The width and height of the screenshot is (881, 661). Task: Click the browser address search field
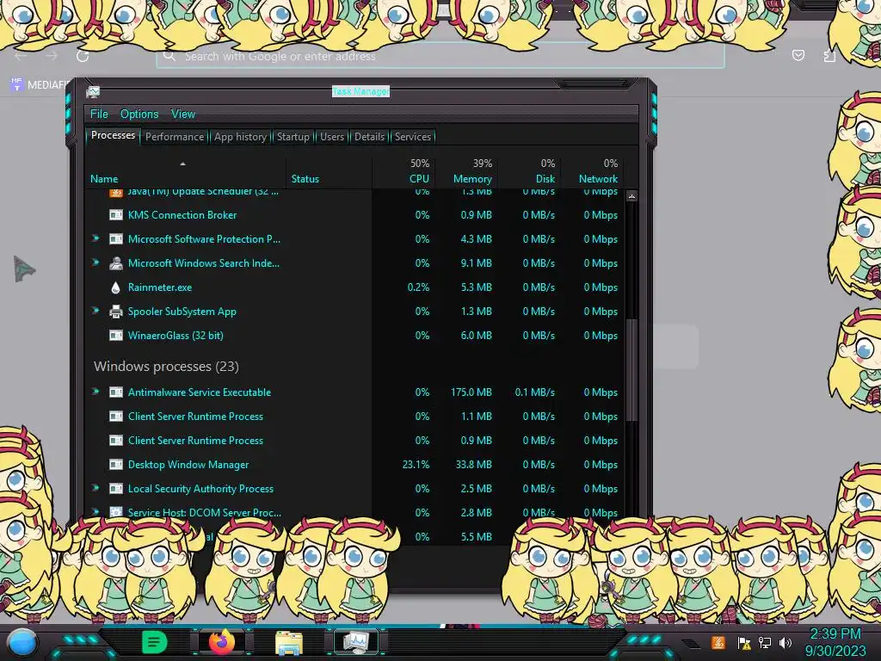440,56
